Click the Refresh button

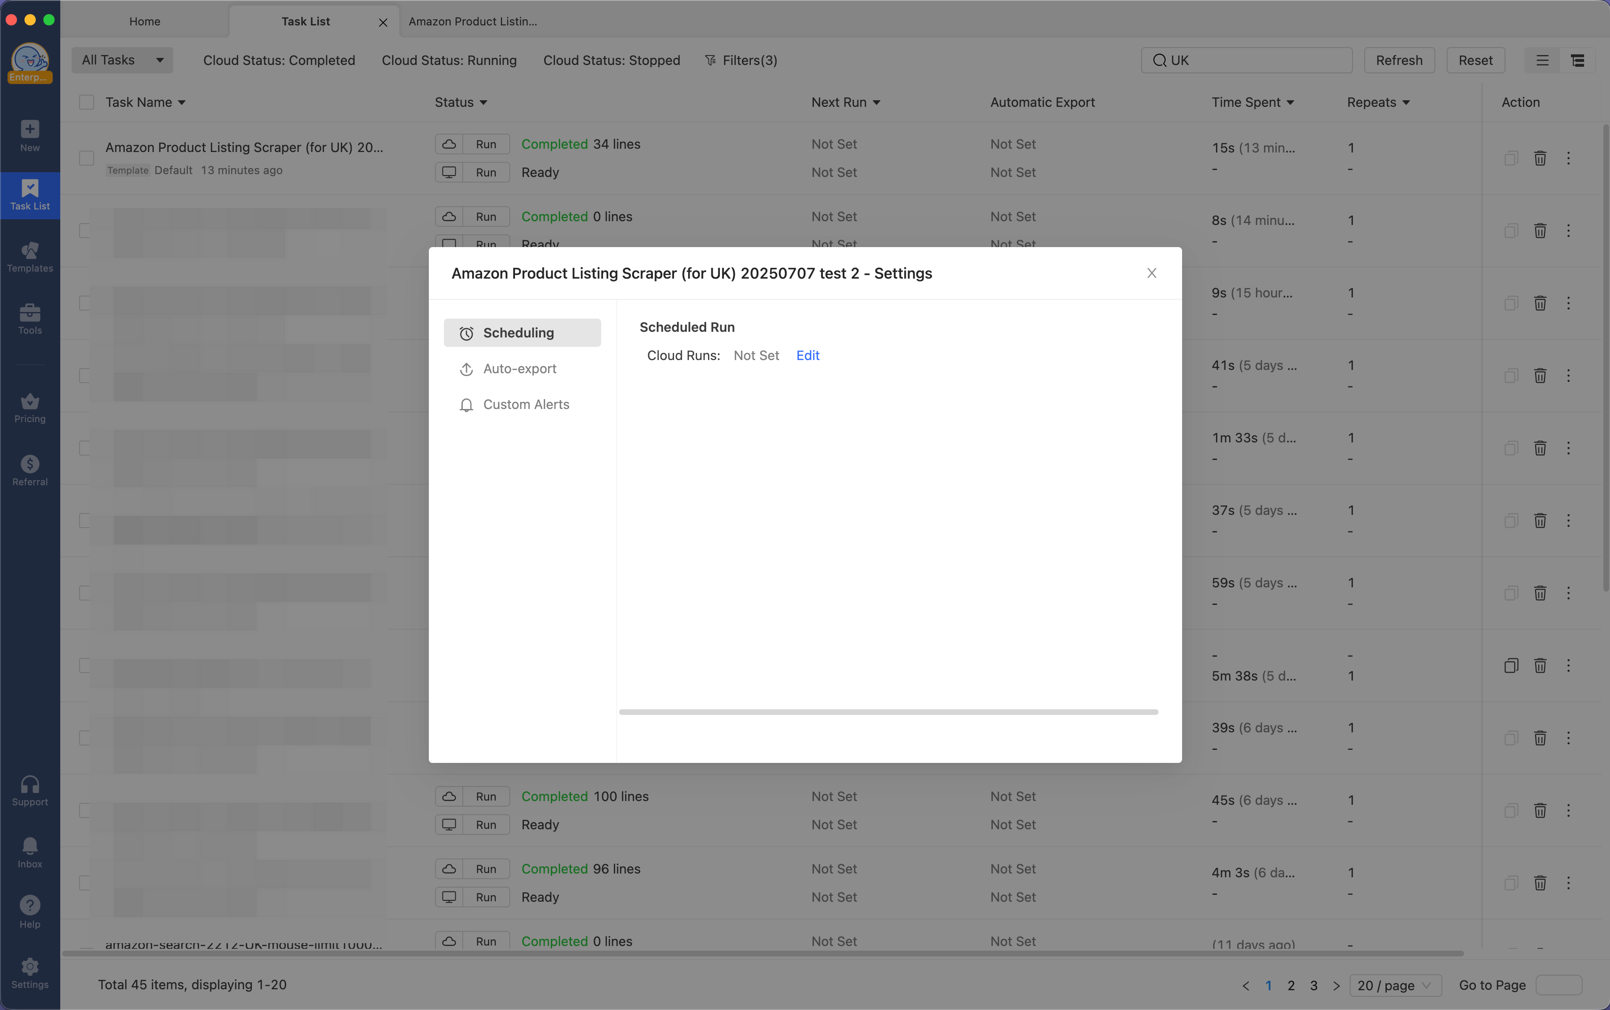[x=1399, y=60]
